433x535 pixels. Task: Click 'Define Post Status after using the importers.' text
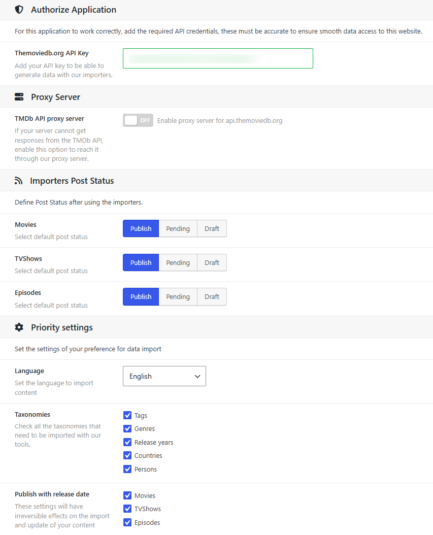pos(79,203)
